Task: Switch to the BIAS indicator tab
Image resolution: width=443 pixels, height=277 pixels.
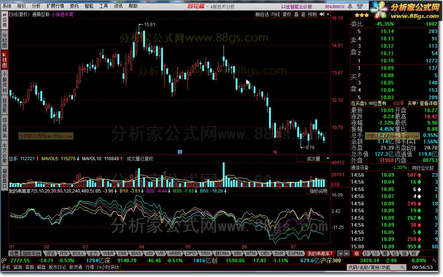Action: (136, 253)
